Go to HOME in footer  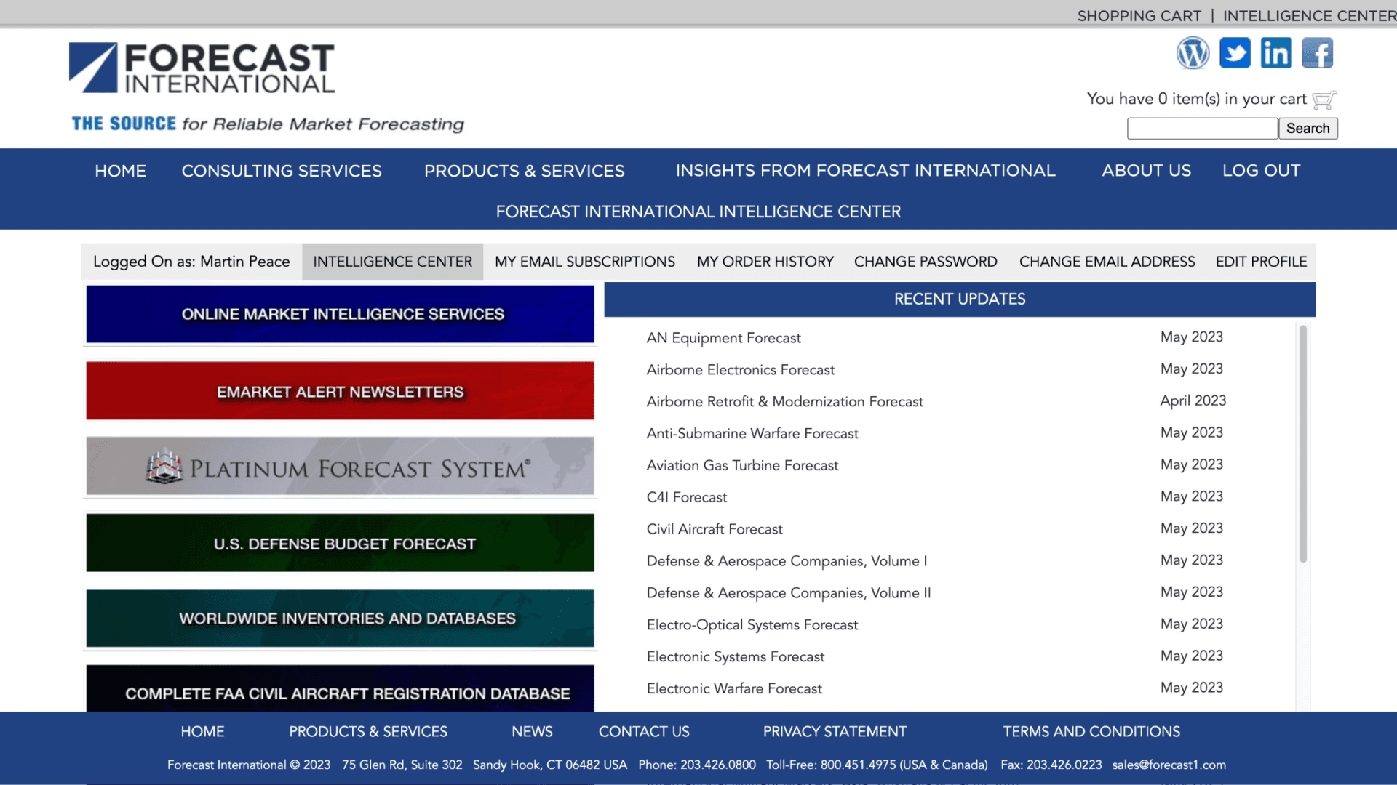coord(202,732)
